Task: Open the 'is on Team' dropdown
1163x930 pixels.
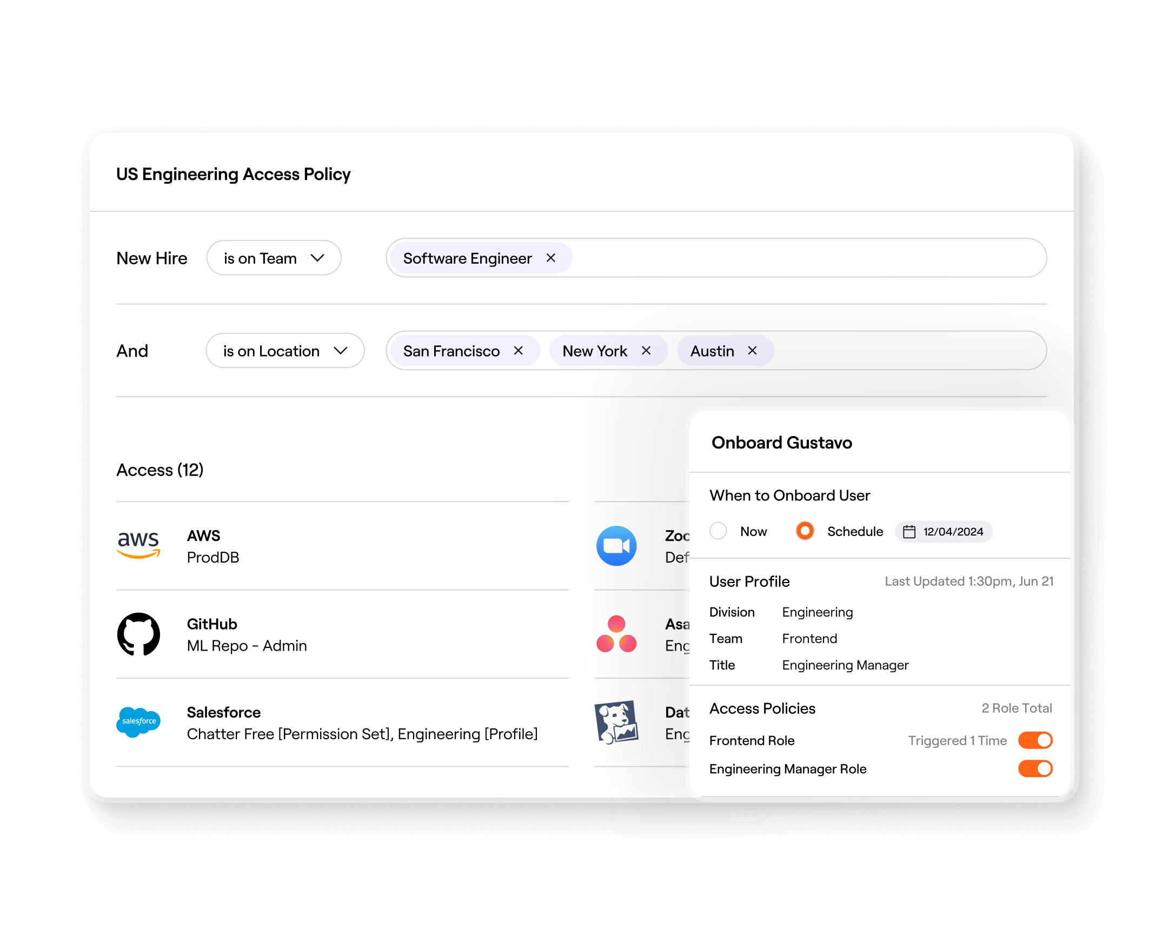Action: (x=274, y=258)
